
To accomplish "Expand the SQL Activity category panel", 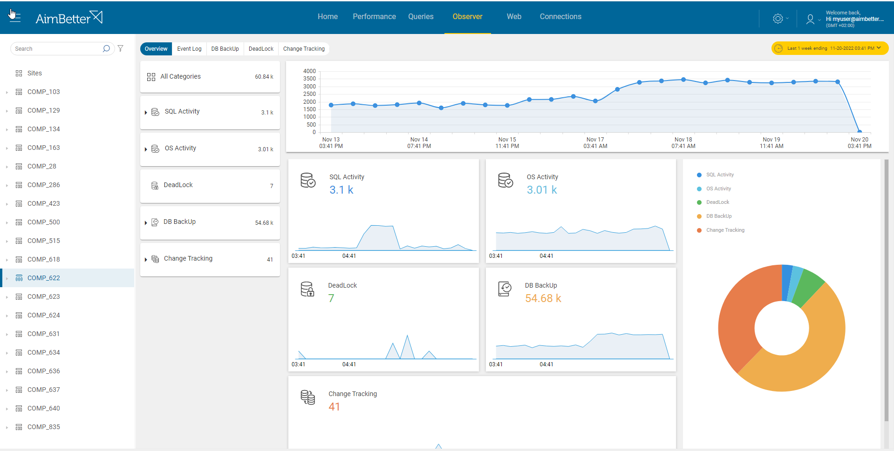I will 146,112.
